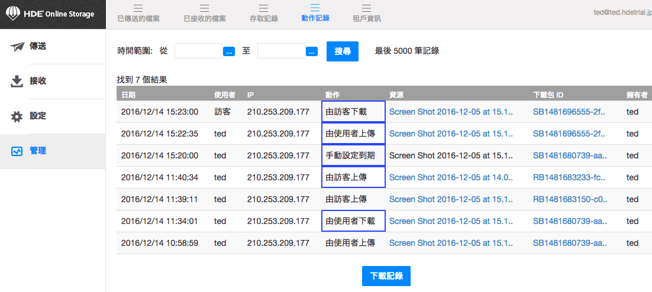652x292 pixels.
Task: Click the 下載包 ID column header
Action: click(548, 95)
